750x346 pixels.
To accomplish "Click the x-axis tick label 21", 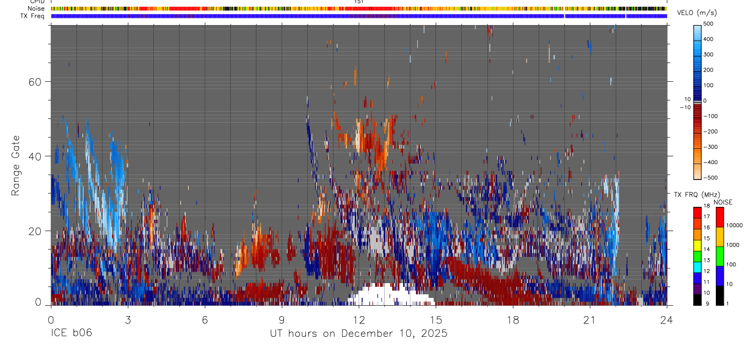I will (x=589, y=319).
